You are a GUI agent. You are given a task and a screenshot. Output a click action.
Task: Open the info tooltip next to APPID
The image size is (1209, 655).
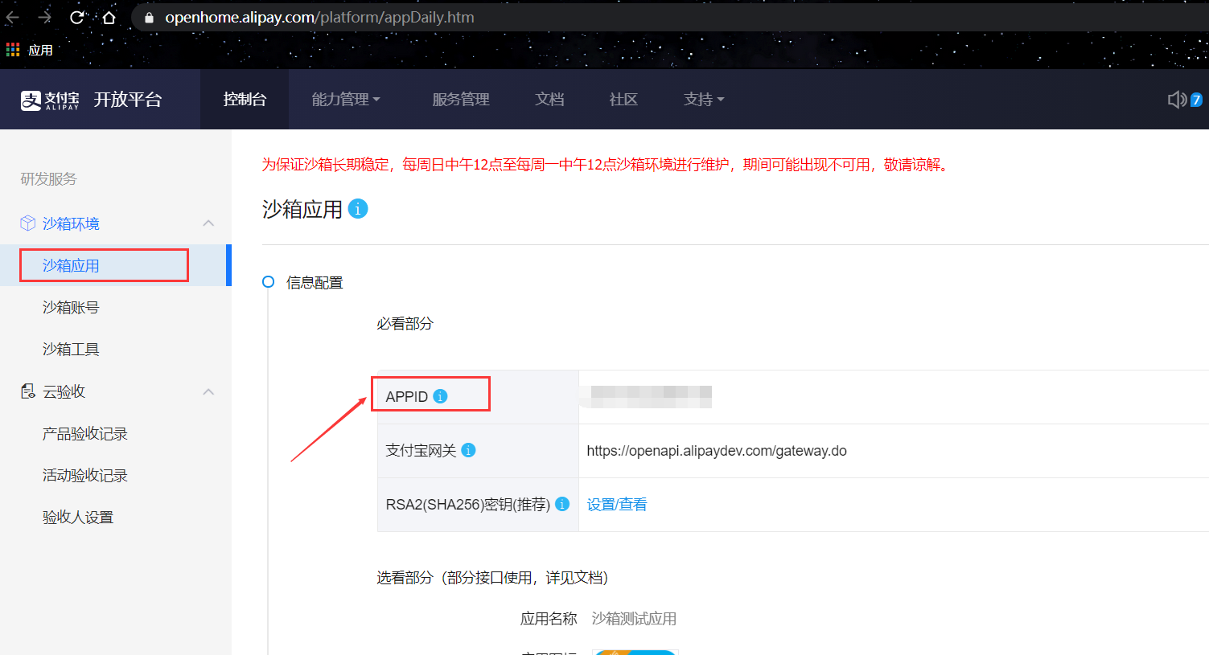click(439, 395)
